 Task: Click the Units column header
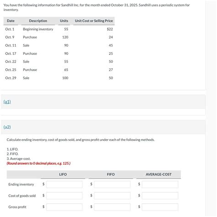[64, 21]
